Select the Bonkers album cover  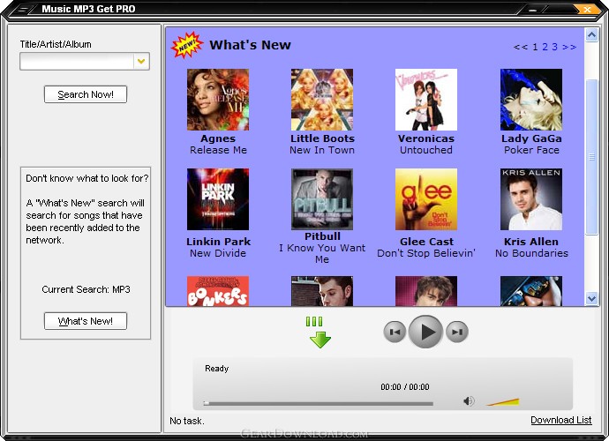pyautogui.click(x=218, y=291)
